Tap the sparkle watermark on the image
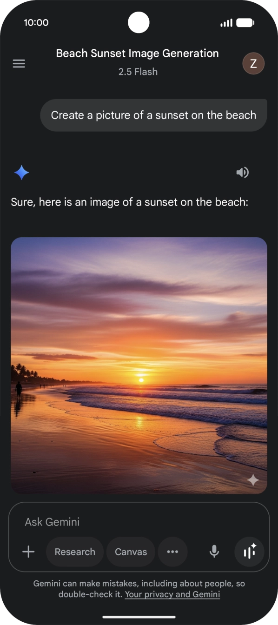The image size is (278, 625). pyautogui.click(x=253, y=480)
